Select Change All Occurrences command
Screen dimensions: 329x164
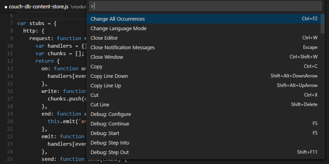click(118, 19)
